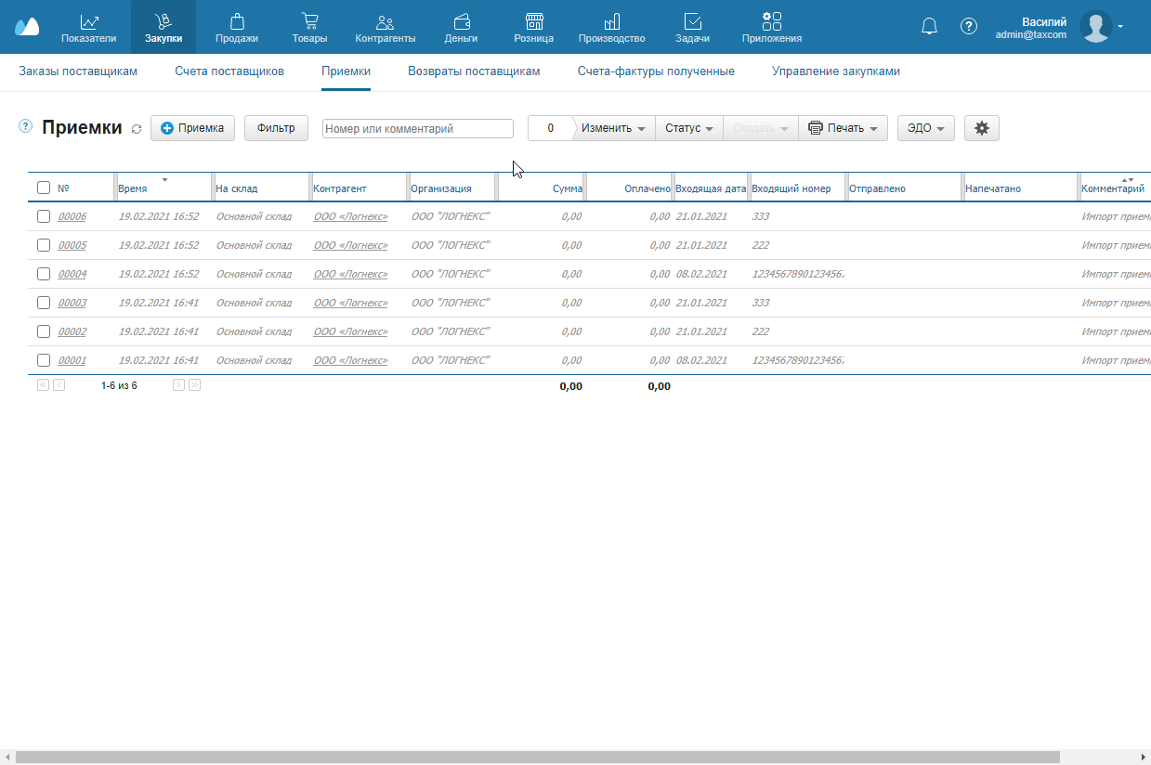Viewport: 1151px width, 765px height.
Task: Click the notifications bell icon
Action: [929, 26]
